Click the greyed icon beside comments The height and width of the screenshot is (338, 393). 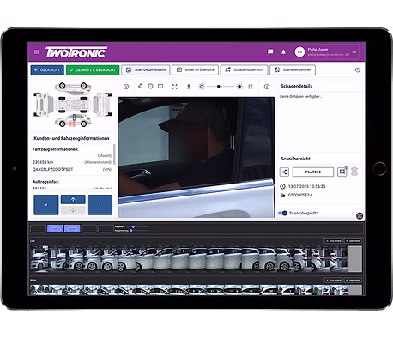[354, 172]
